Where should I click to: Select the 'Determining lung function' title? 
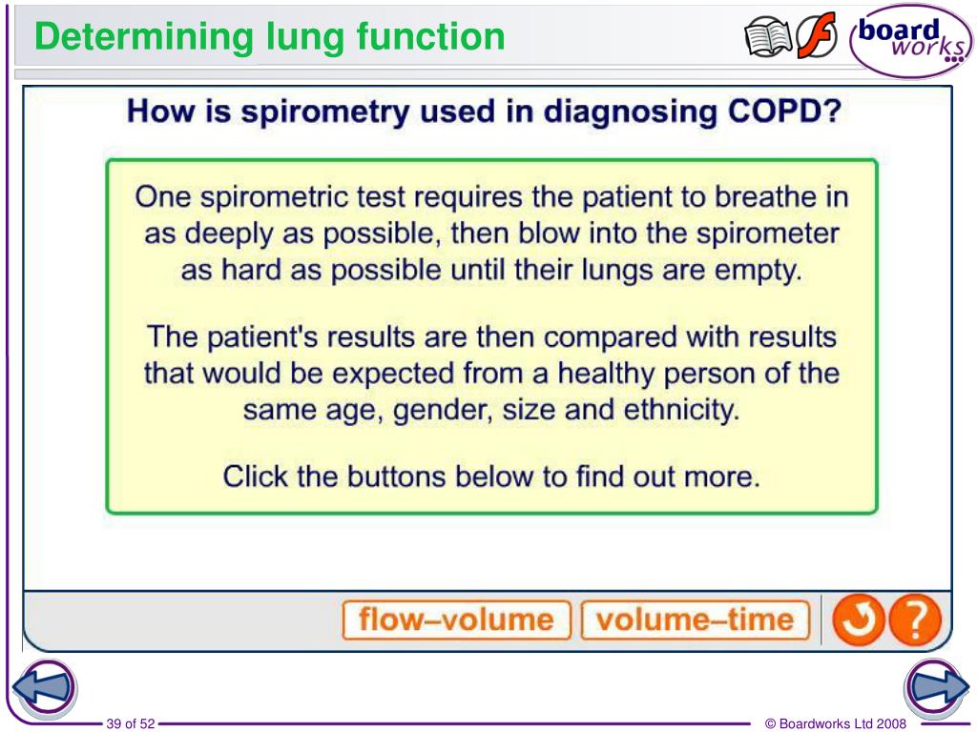click(x=269, y=37)
